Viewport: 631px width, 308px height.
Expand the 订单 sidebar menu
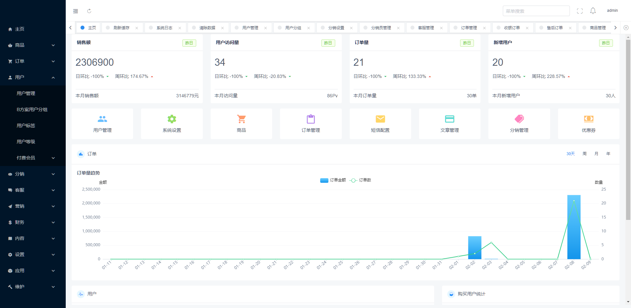(x=33, y=61)
